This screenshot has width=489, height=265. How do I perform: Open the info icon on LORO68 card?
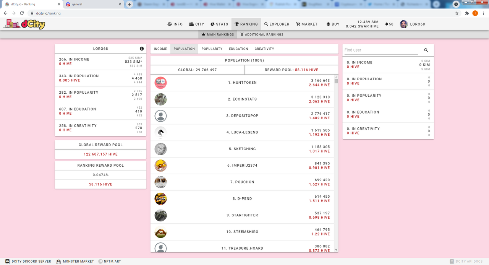coord(142,49)
